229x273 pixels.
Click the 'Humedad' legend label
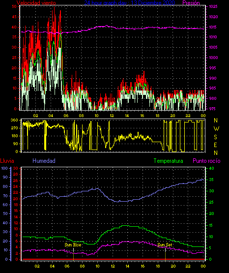(x=44, y=161)
